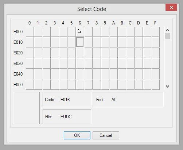Select code cell E04E
The image size is (183, 150).
[147, 74]
